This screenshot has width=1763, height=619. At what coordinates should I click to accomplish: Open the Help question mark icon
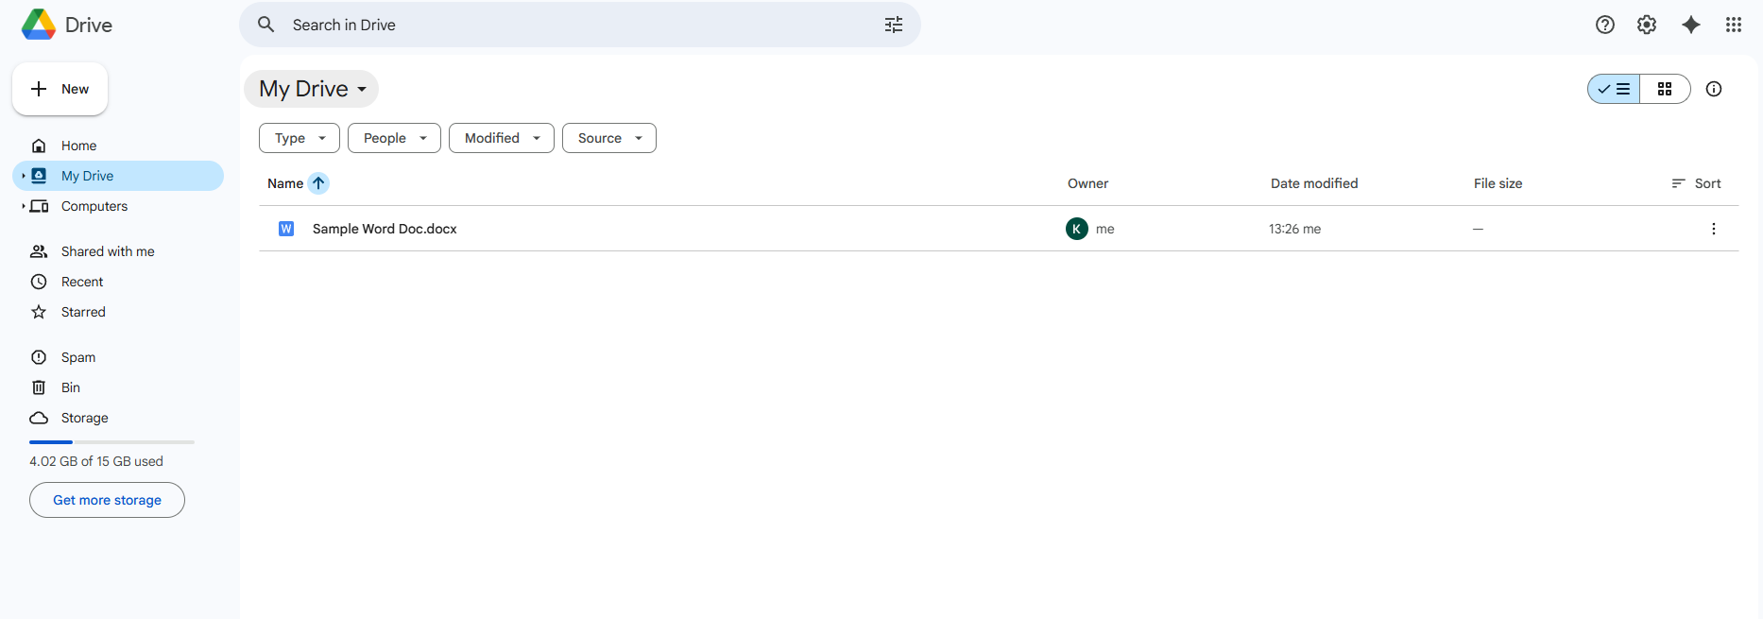[1604, 25]
